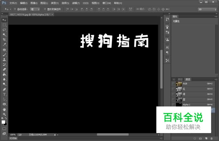Switch to the 通道 channels tab
This screenshot has width=219, height=141.
point(188,80)
